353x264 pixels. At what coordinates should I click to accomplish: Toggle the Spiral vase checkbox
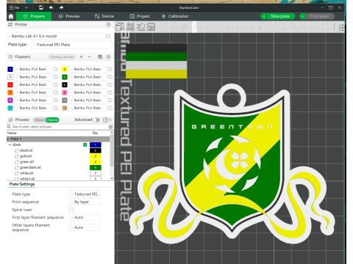click(71, 210)
